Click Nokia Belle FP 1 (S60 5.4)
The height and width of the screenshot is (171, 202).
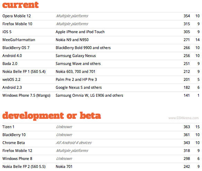tap(24, 72)
